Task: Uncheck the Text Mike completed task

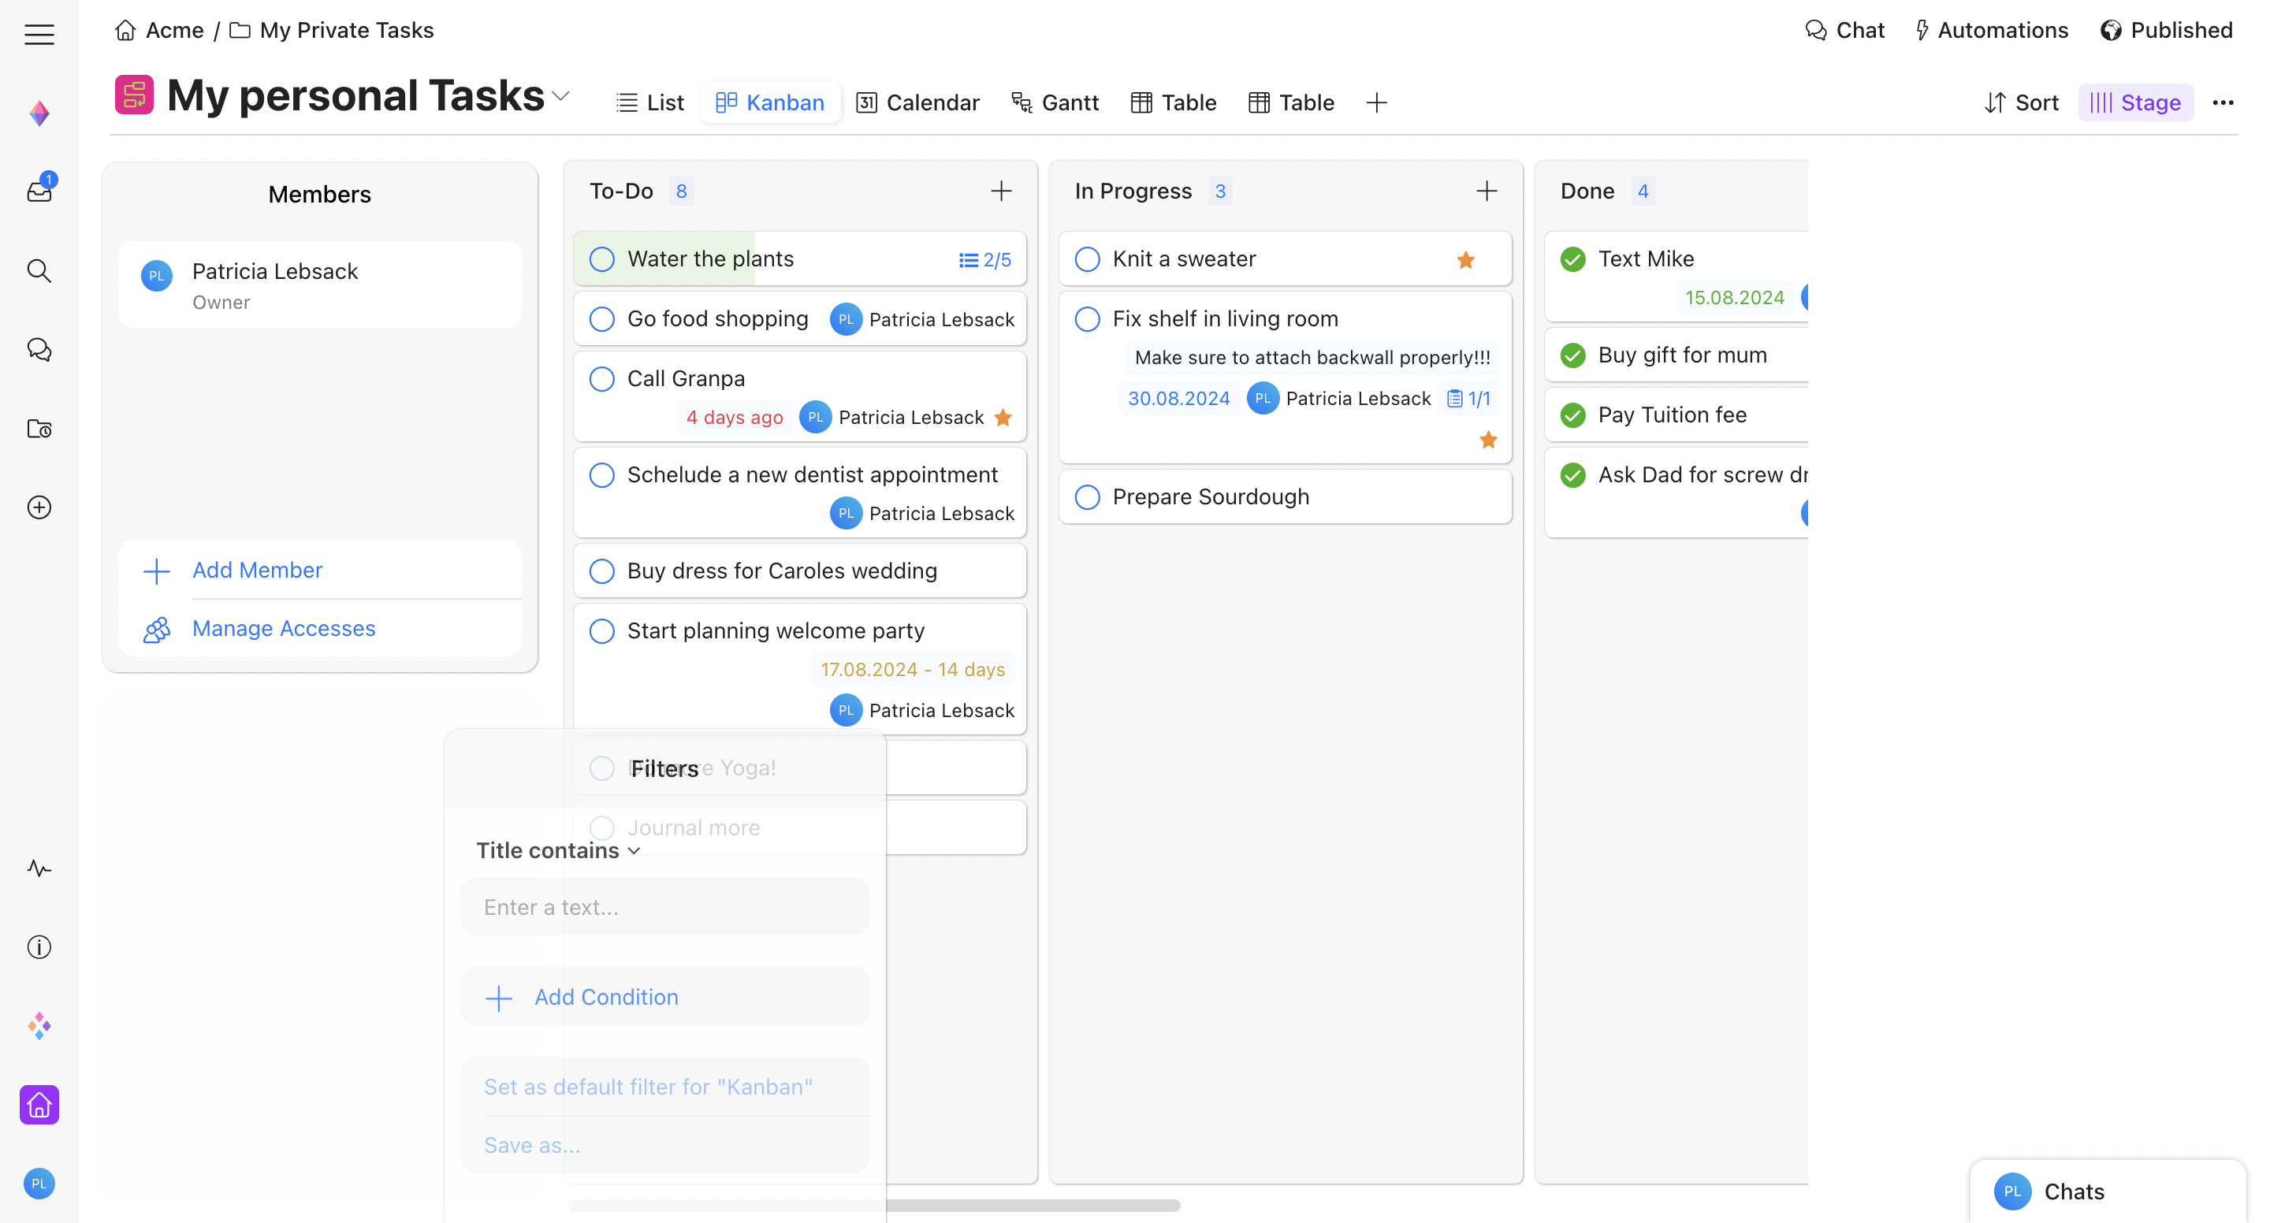Action: [1573, 259]
